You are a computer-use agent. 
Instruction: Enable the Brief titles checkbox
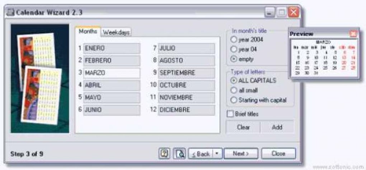(x=231, y=114)
